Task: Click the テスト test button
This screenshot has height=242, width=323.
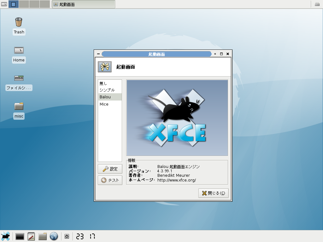Action: tap(110, 180)
